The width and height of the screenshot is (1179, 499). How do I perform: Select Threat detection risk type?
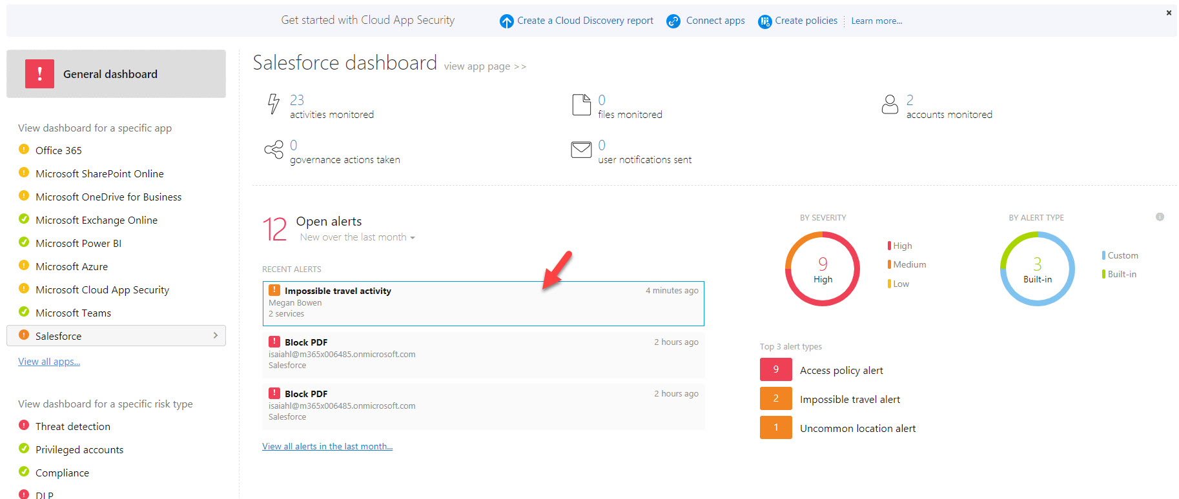pyautogui.click(x=73, y=426)
